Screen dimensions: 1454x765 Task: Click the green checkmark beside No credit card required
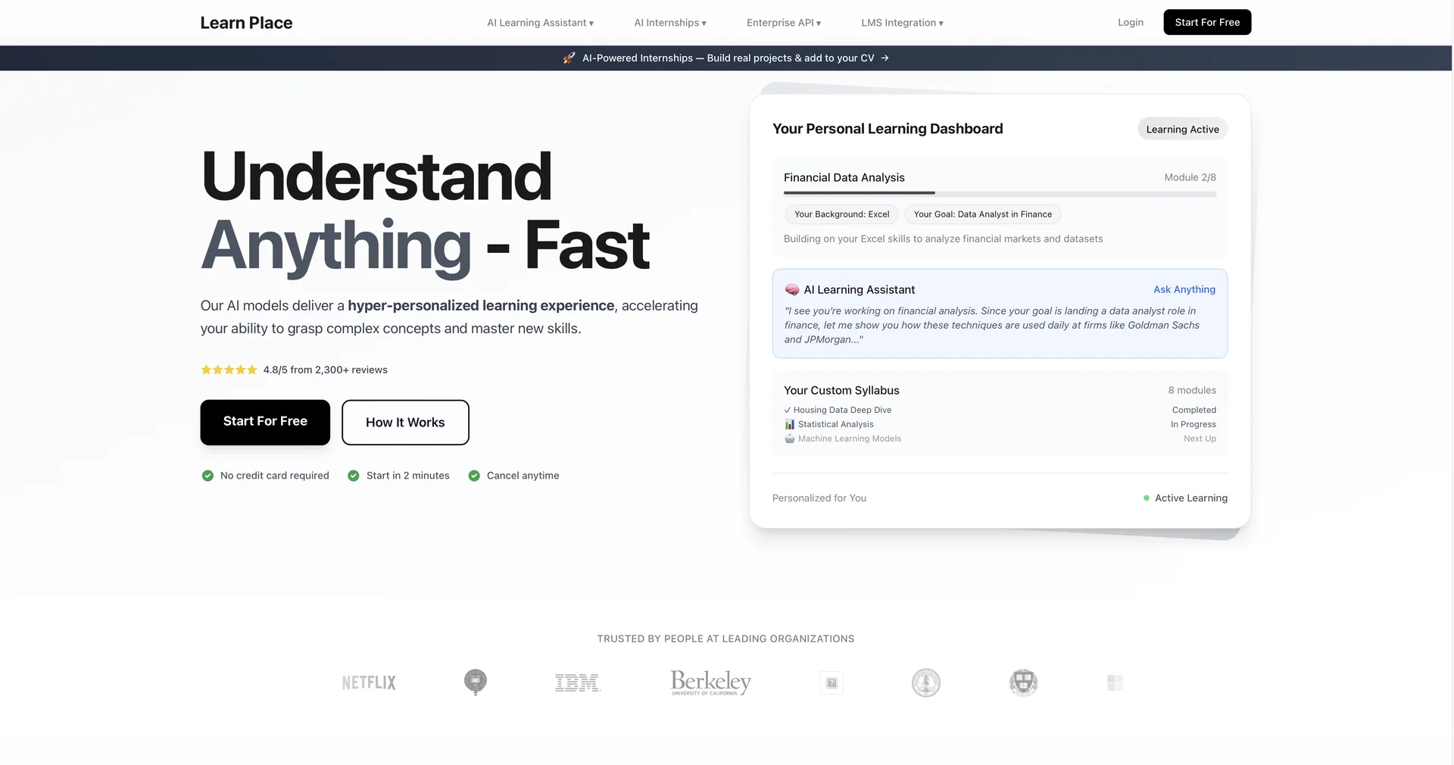click(x=207, y=476)
